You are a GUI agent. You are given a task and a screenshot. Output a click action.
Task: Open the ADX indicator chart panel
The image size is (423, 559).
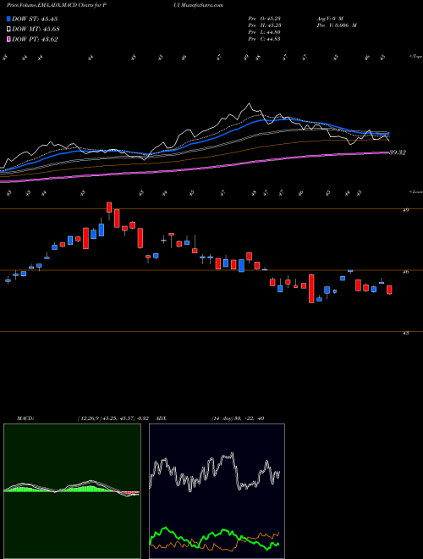(217, 491)
